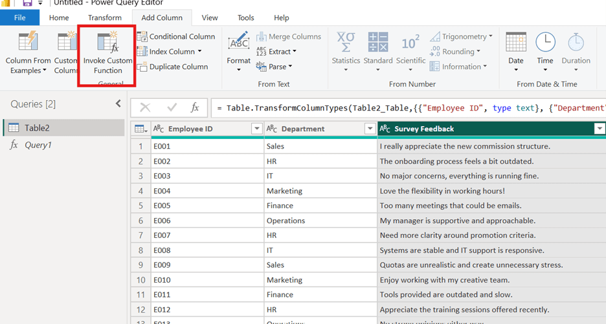Click the Trigonometry icon
Screen dimensions: 606x324
(435, 36)
